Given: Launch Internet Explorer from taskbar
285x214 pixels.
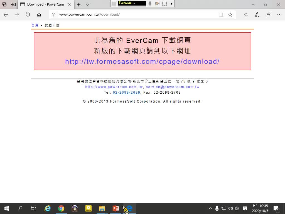Looking at the screenshot, I should pos(48,208).
